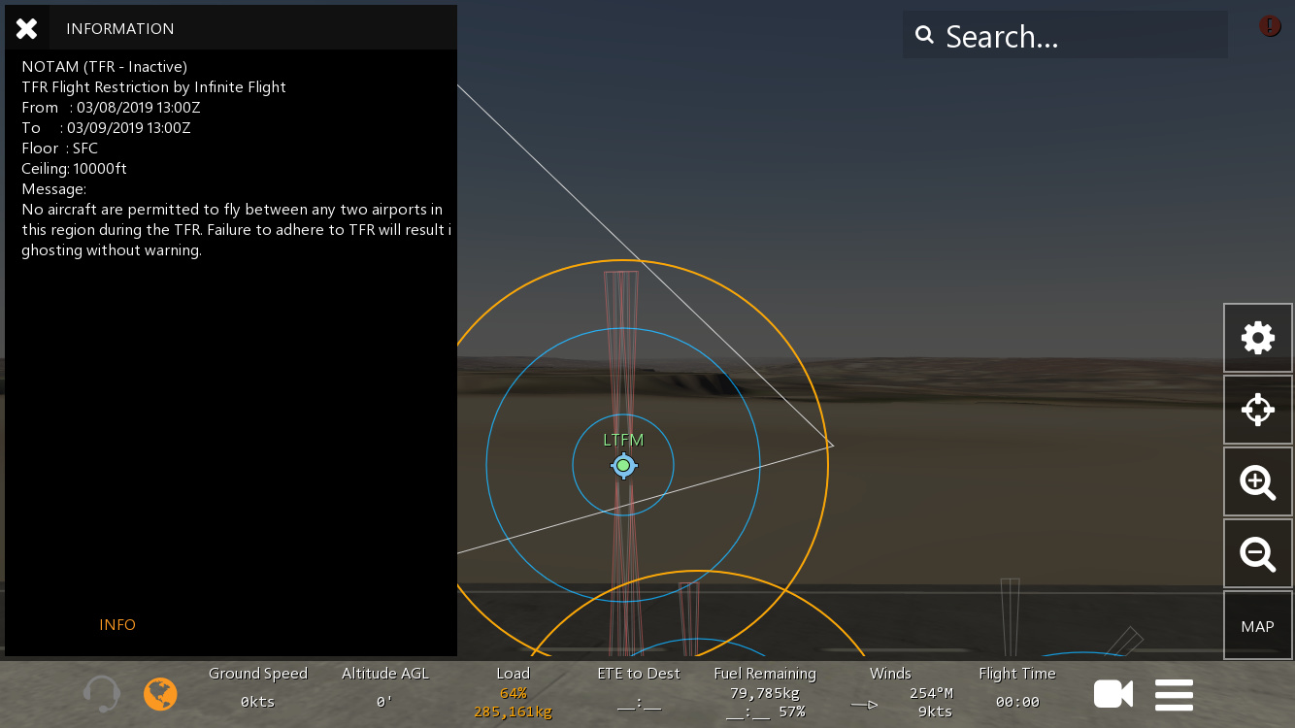This screenshot has width=1295, height=728.
Task: Open the hamburger main menu
Action: coord(1174,695)
